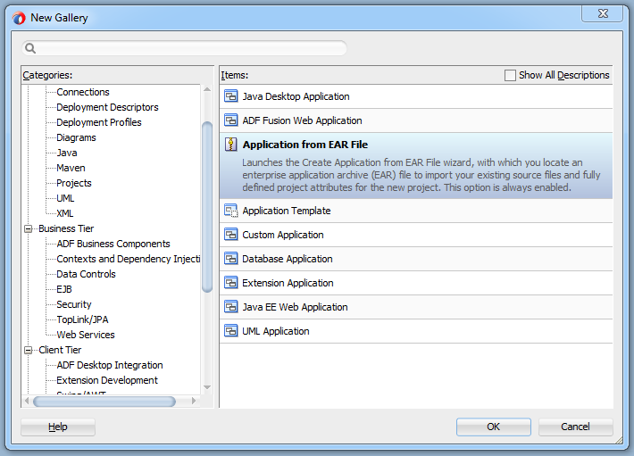634x456 pixels.
Task: Click the UML Application icon
Action: (231, 331)
